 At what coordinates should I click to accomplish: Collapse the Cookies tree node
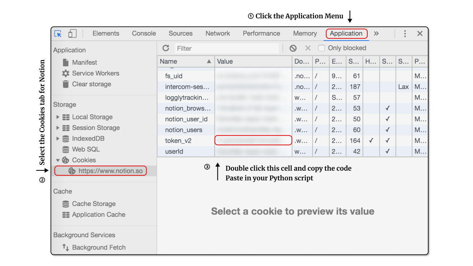pos(58,160)
